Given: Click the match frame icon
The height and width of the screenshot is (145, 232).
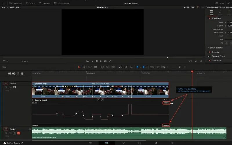Looking at the screenshot, I should click(191, 61).
